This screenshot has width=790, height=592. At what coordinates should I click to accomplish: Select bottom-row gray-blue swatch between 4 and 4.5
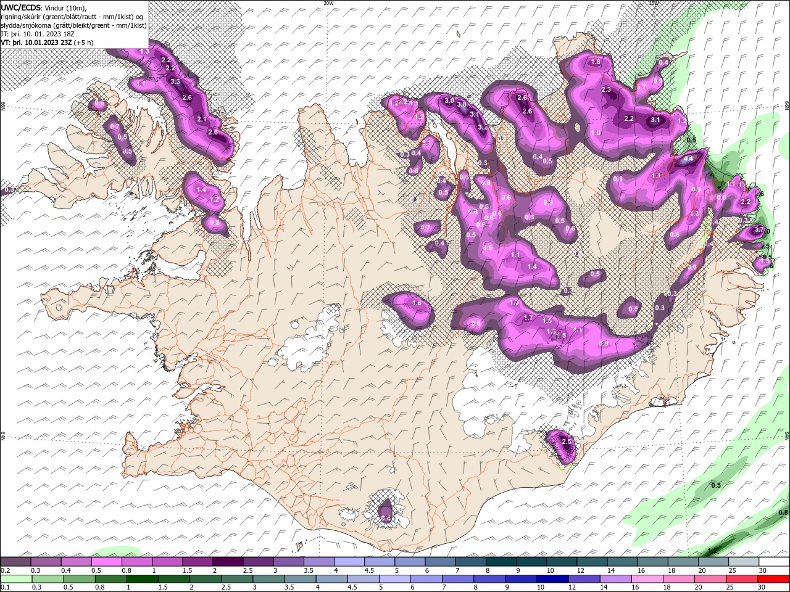[331, 579]
